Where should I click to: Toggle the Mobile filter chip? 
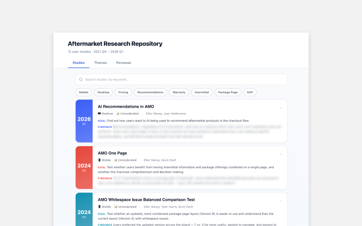pos(84,92)
